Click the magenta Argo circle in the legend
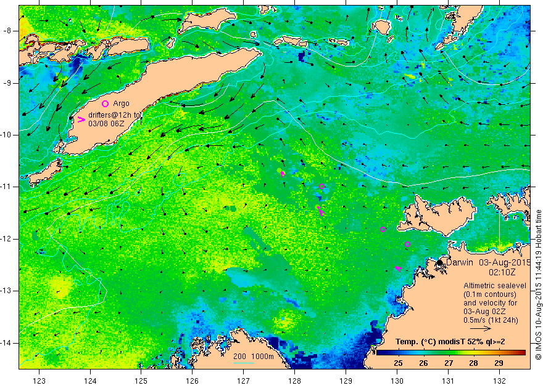 click(x=106, y=103)
